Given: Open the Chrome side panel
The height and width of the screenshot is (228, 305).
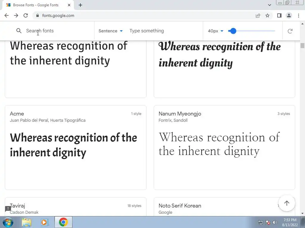Looking at the screenshot, I should pyautogui.click(x=279, y=15).
